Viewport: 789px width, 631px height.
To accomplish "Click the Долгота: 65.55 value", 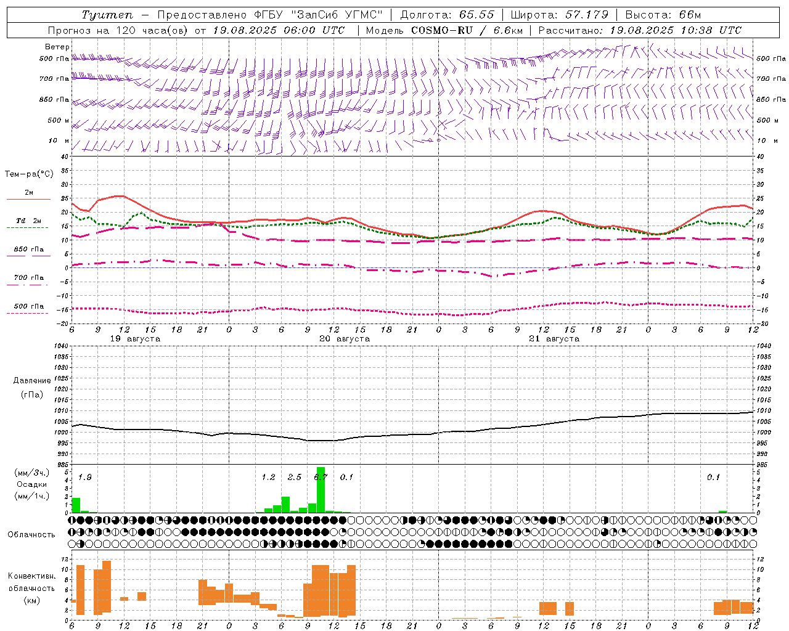I will [447, 15].
